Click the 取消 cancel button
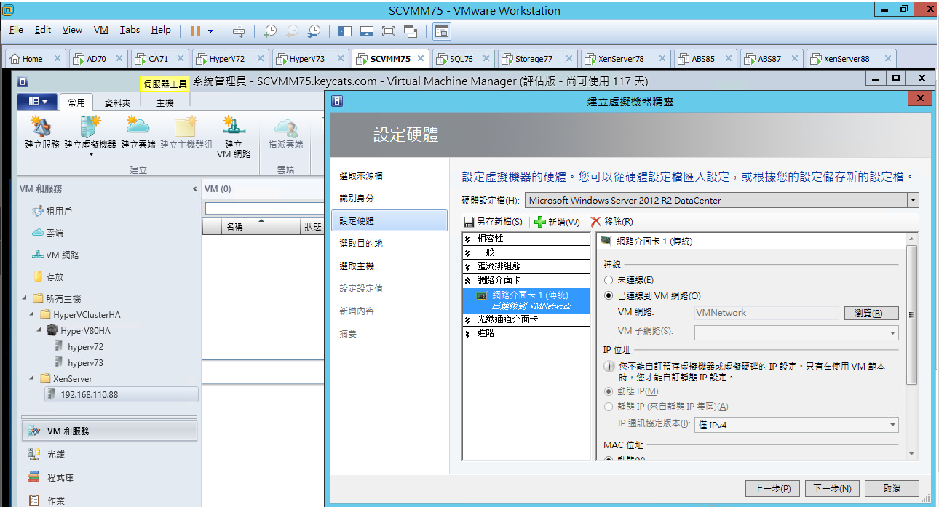The width and height of the screenshot is (939, 507). [892, 488]
